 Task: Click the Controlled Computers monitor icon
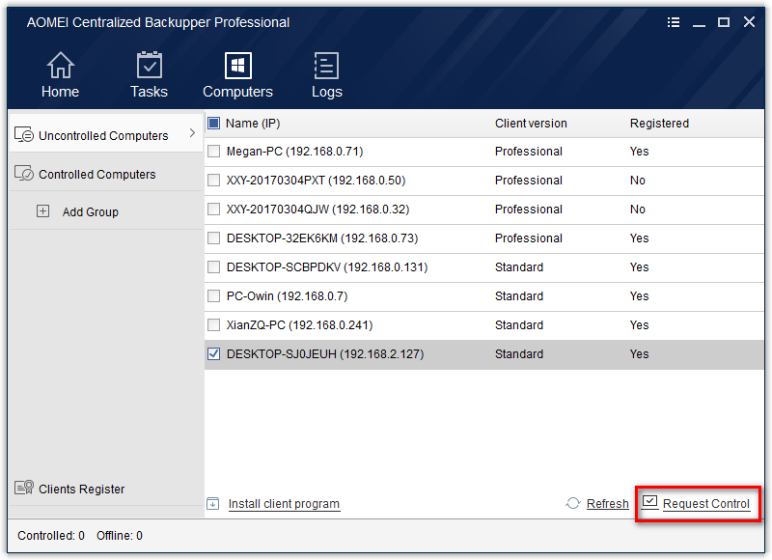tap(23, 174)
